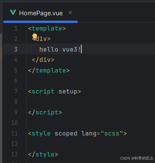Image resolution: width=155 pixels, height=163 pixels.
Task: Click the setup attribute in script tag
Action: [x=68, y=92]
